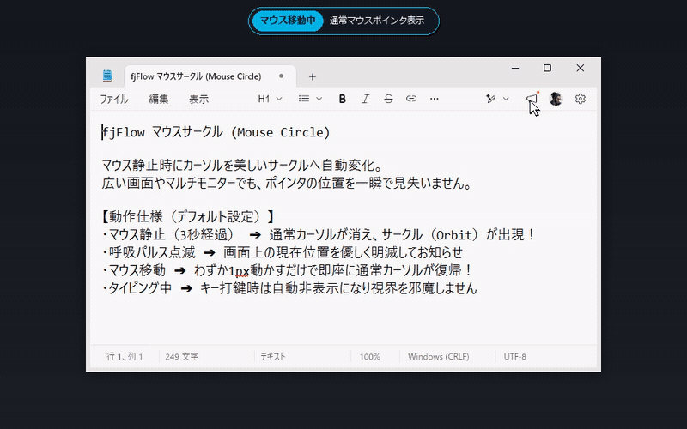Toggle italic formatting

(365, 99)
